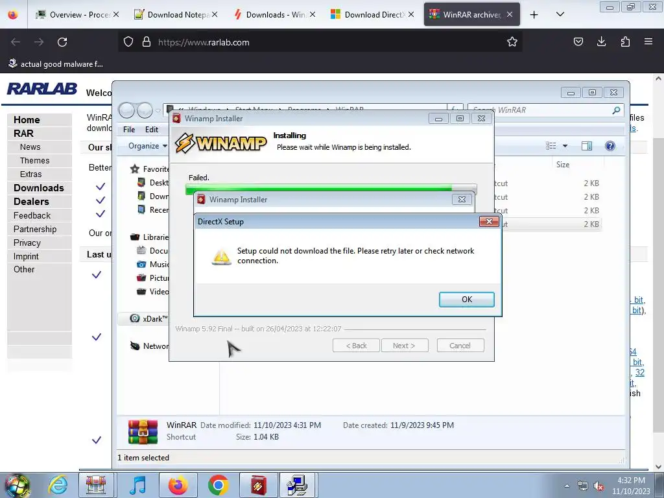The height and width of the screenshot is (498, 664).
Task: Open Edit menu in Explorer window
Action: coord(152,130)
